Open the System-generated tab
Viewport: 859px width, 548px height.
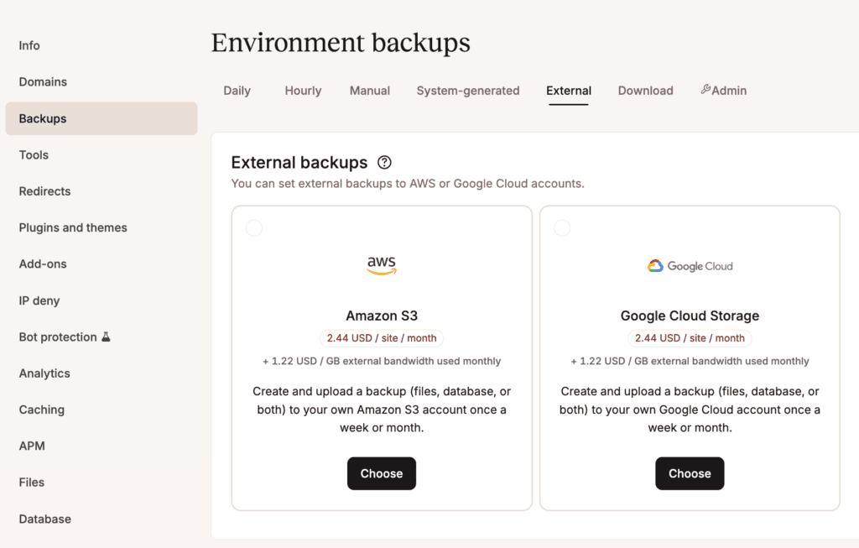(x=468, y=91)
